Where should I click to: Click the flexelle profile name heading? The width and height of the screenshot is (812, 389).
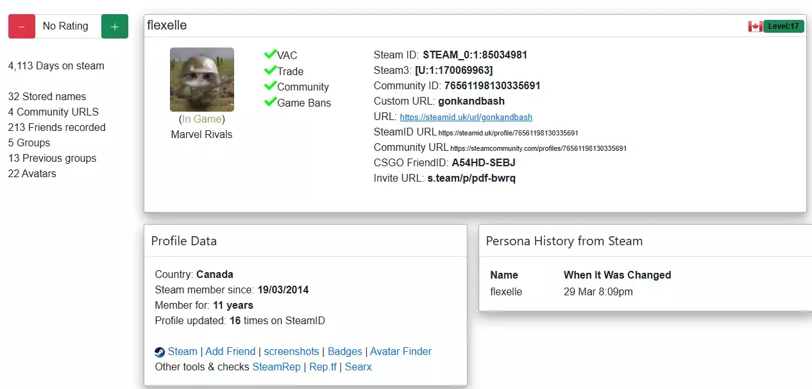click(x=167, y=25)
